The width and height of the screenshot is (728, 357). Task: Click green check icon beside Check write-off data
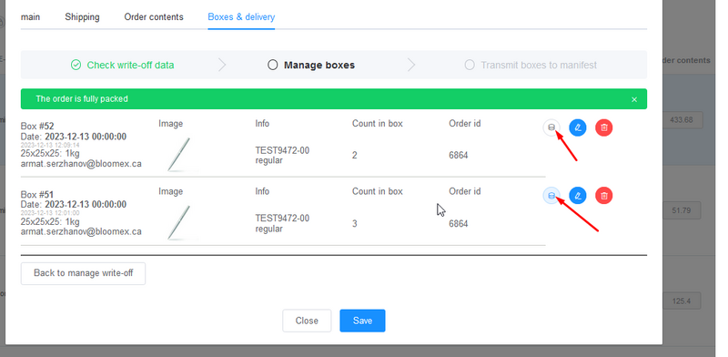pos(76,65)
